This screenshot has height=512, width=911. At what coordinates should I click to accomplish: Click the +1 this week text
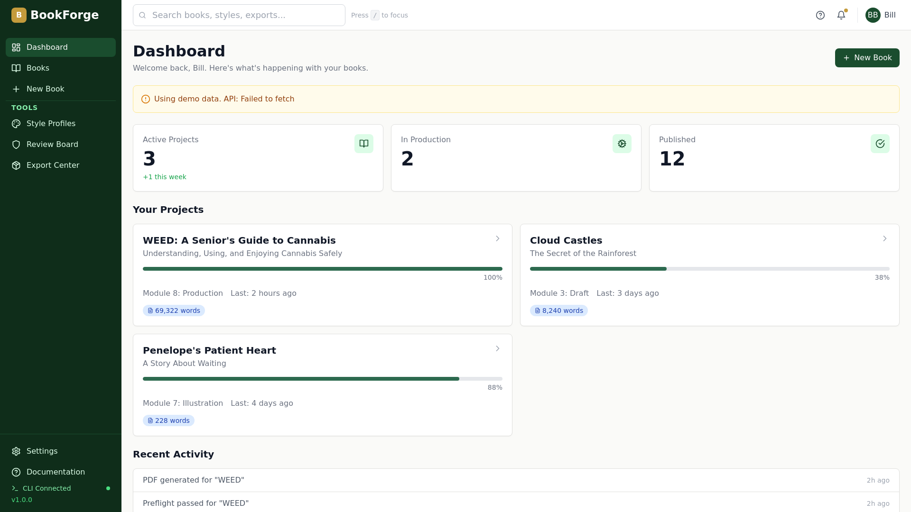pos(165,177)
